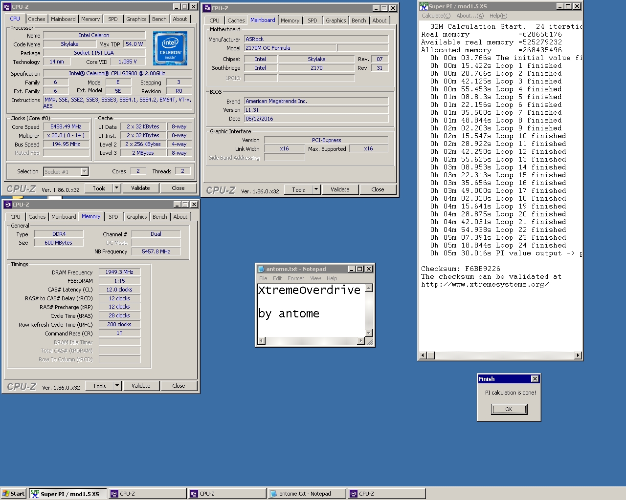The height and width of the screenshot is (500, 626).
Task: Click the CAS# Latency value 12.0 clocks
Action: tap(119, 290)
